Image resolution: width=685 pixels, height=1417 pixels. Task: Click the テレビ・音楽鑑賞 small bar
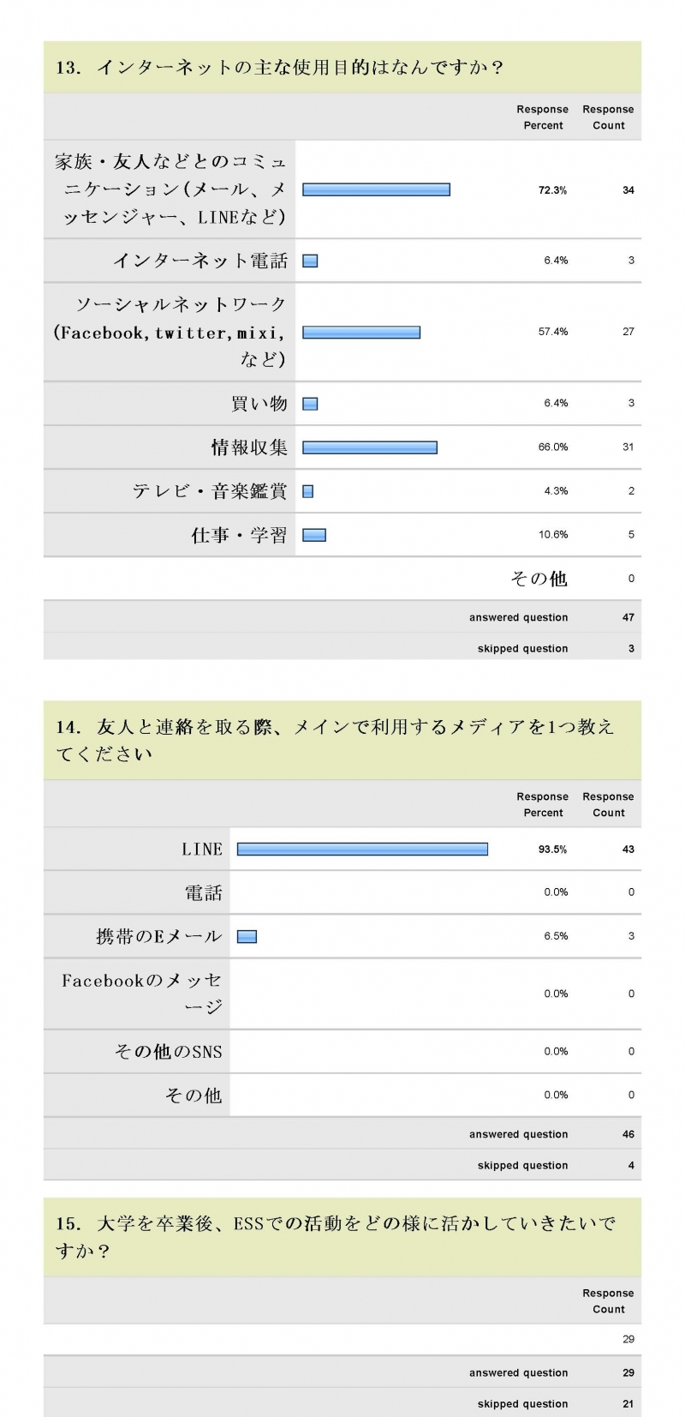click(308, 491)
